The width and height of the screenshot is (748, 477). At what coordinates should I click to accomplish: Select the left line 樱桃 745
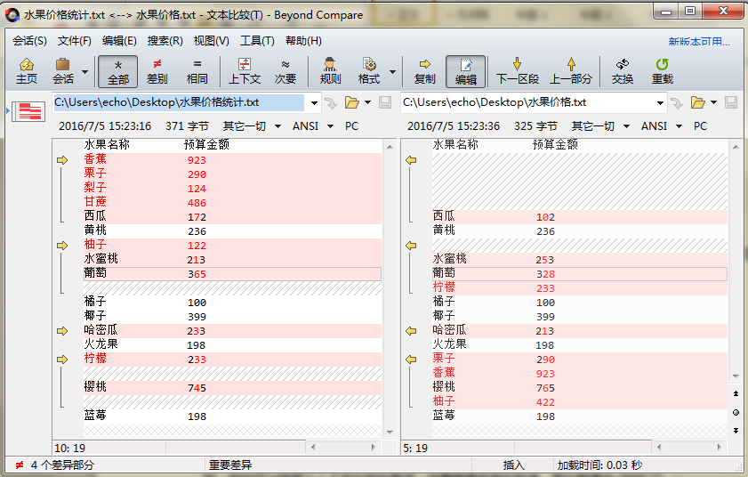(232, 388)
